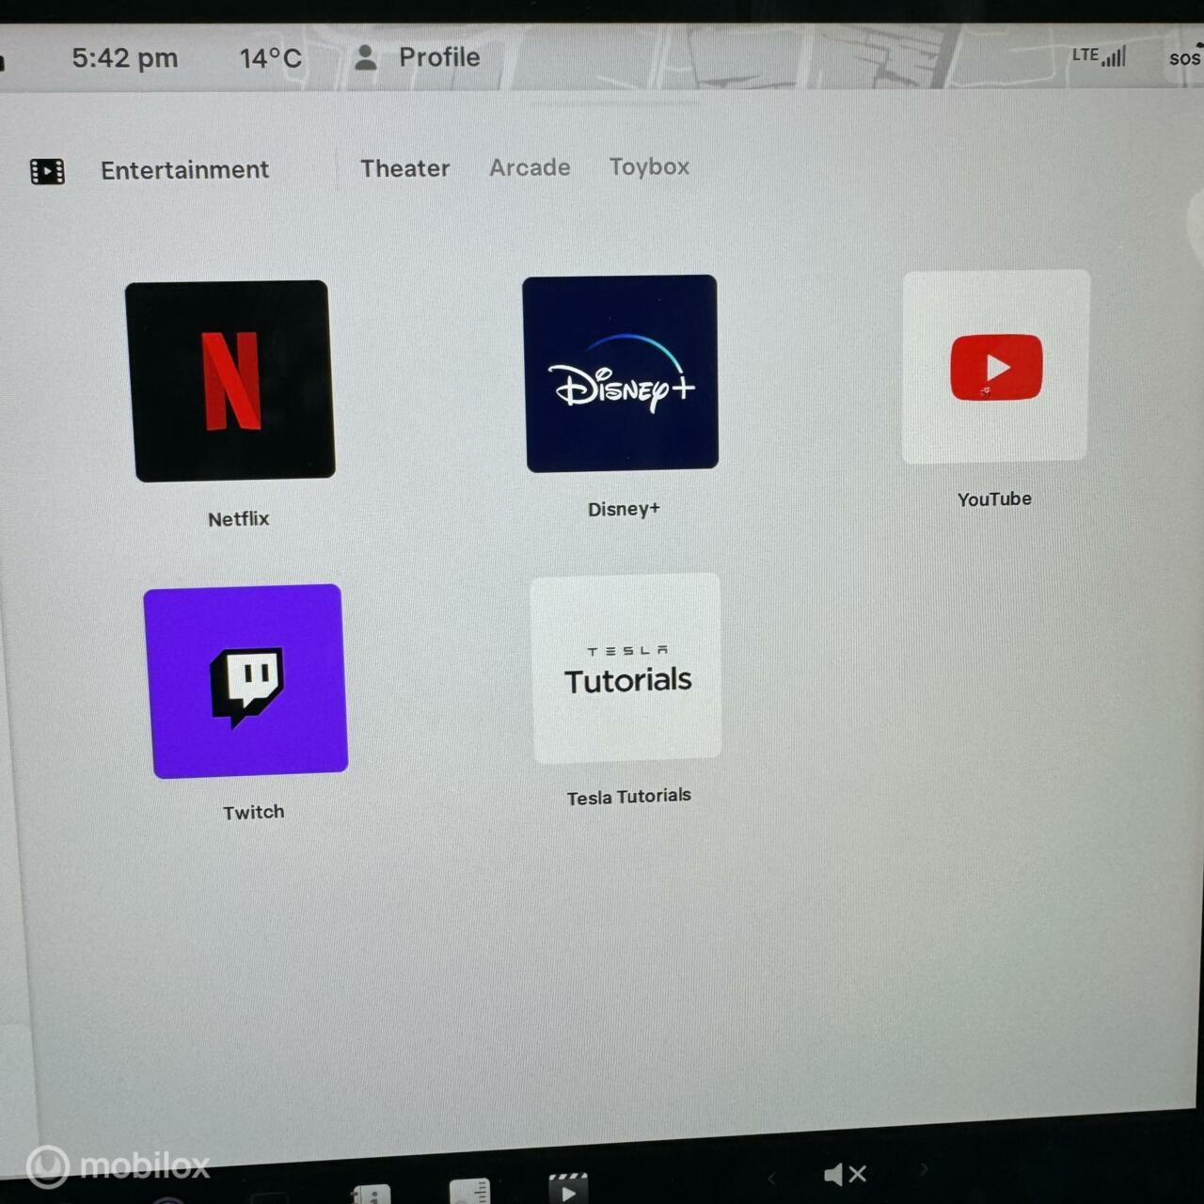Tap the LTE signal strength indicator
Screen dimensions: 1204x1204
(1099, 55)
